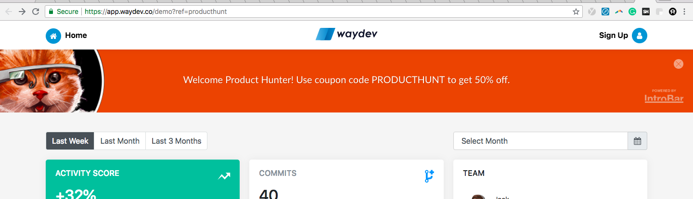Click the Sign Up link
Screen dimensions: 693x199
[x=614, y=36]
